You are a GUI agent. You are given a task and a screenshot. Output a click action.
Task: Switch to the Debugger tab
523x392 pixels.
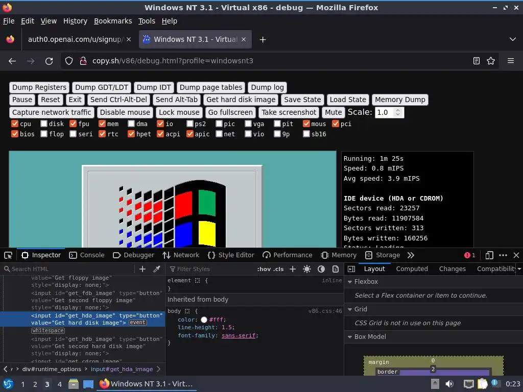(x=133, y=255)
